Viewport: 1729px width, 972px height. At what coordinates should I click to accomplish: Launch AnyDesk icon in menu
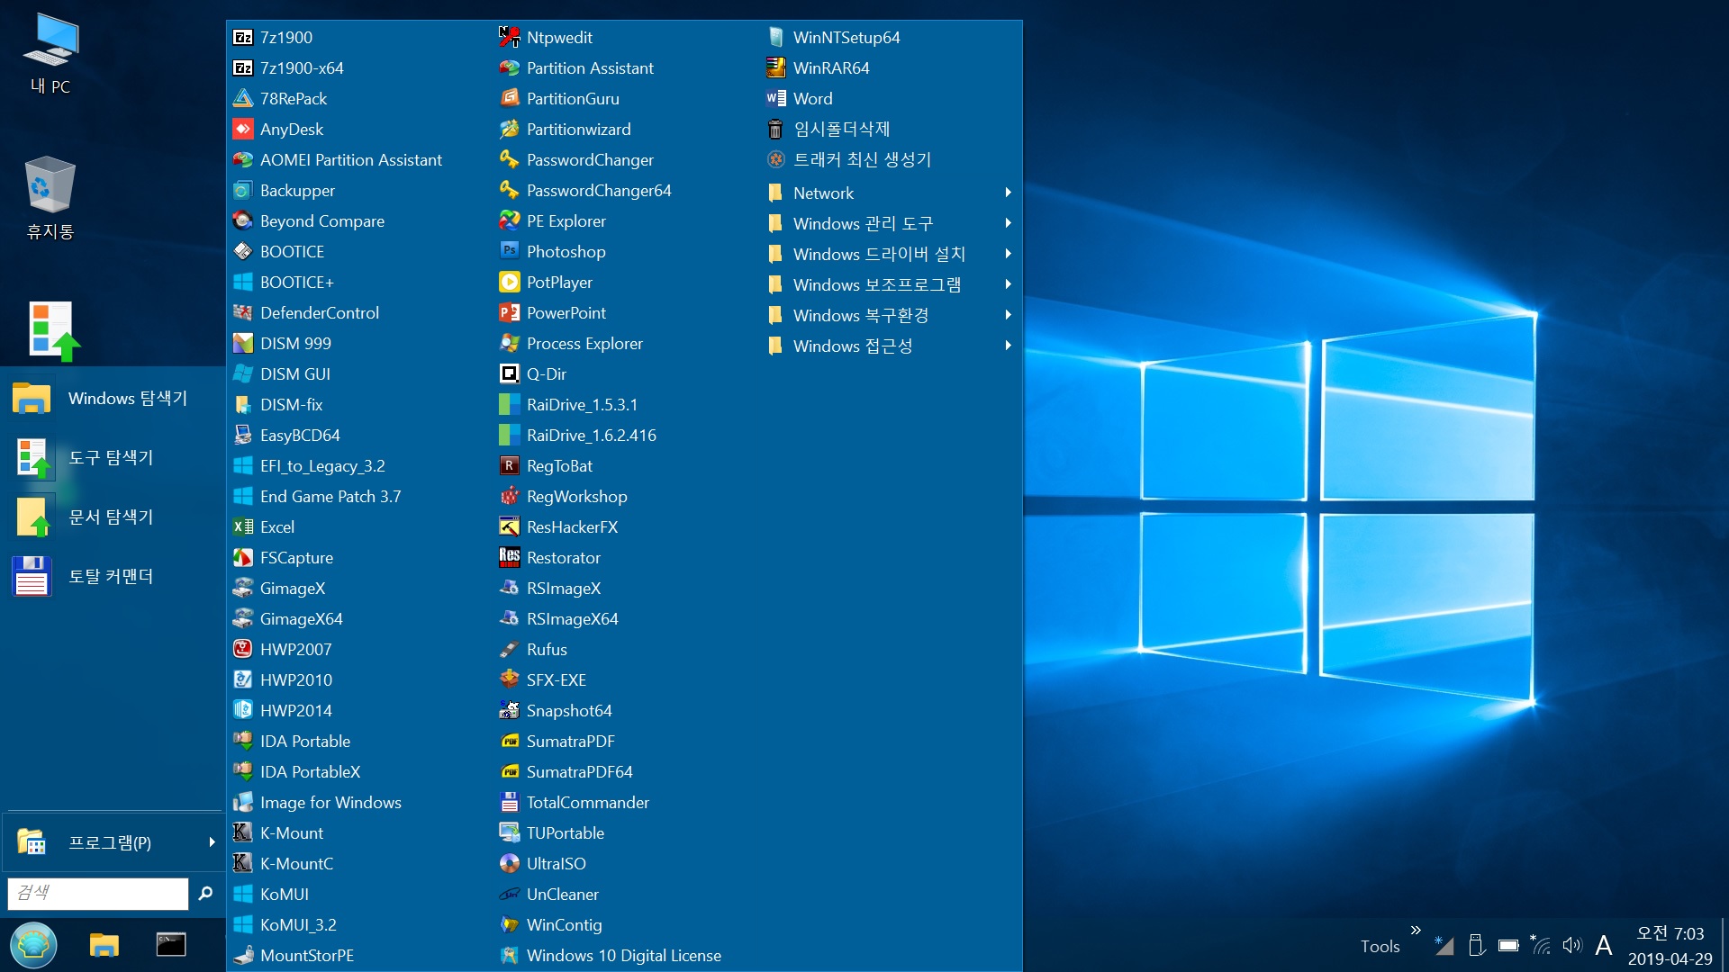click(243, 129)
